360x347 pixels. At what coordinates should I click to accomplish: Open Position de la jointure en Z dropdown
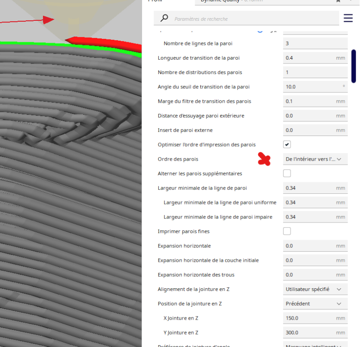tap(315, 304)
